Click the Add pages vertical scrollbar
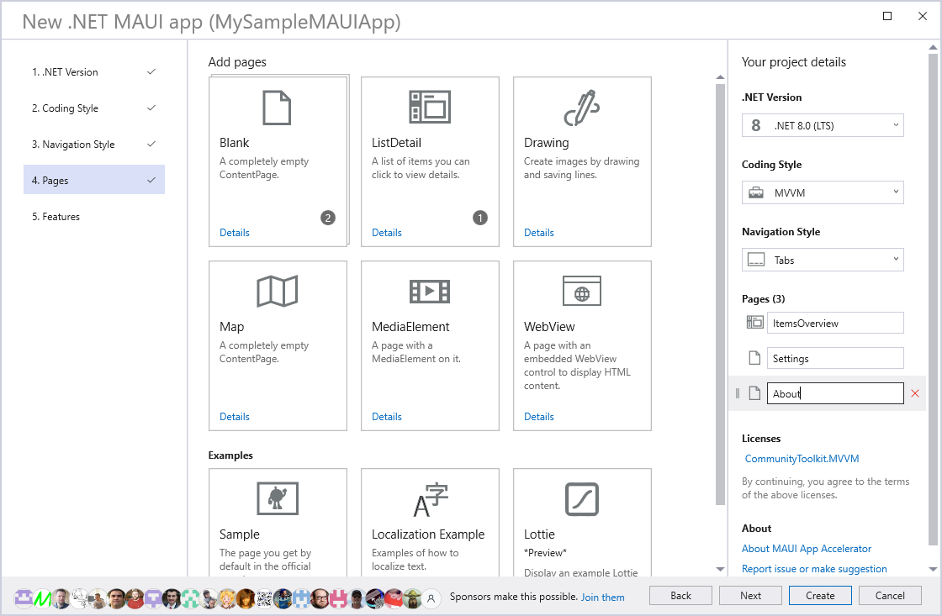This screenshot has width=942, height=616. (x=720, y=294)
